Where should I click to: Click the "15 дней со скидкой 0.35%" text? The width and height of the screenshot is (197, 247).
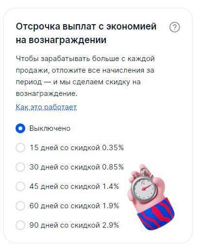click(x=77, y=148)
